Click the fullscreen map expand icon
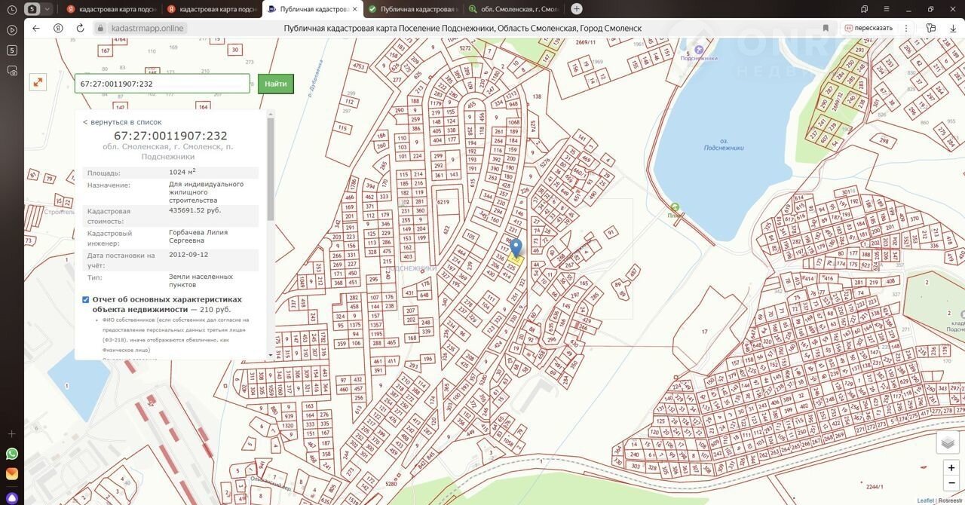Image resolution: width=965 pixels, height=505 pixels. coord(38,83)
